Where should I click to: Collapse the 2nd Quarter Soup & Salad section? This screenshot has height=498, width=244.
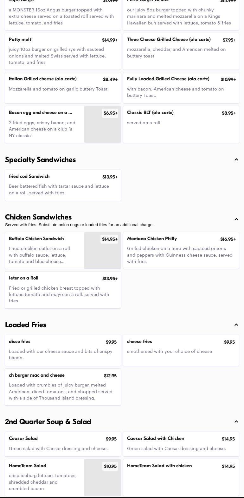236,422
